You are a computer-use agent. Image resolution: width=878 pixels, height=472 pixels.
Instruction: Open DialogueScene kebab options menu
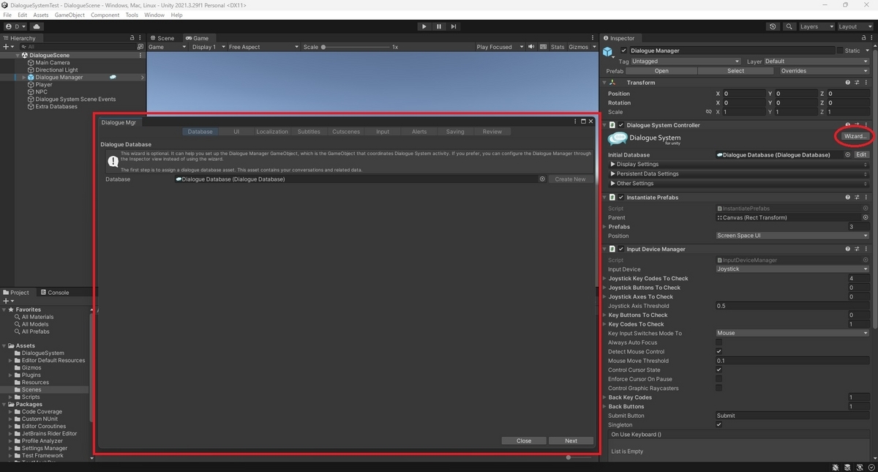click(x=140, y=55)
